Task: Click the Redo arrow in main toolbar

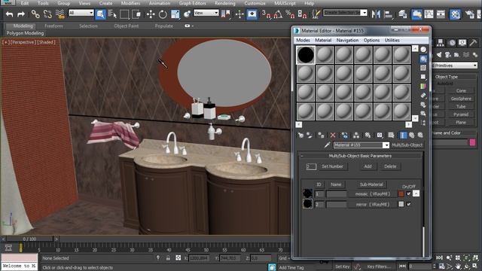Action: pos(21,14)
